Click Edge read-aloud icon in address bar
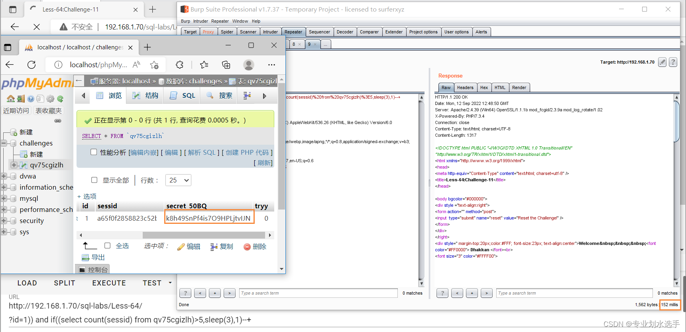 (136, 64)
